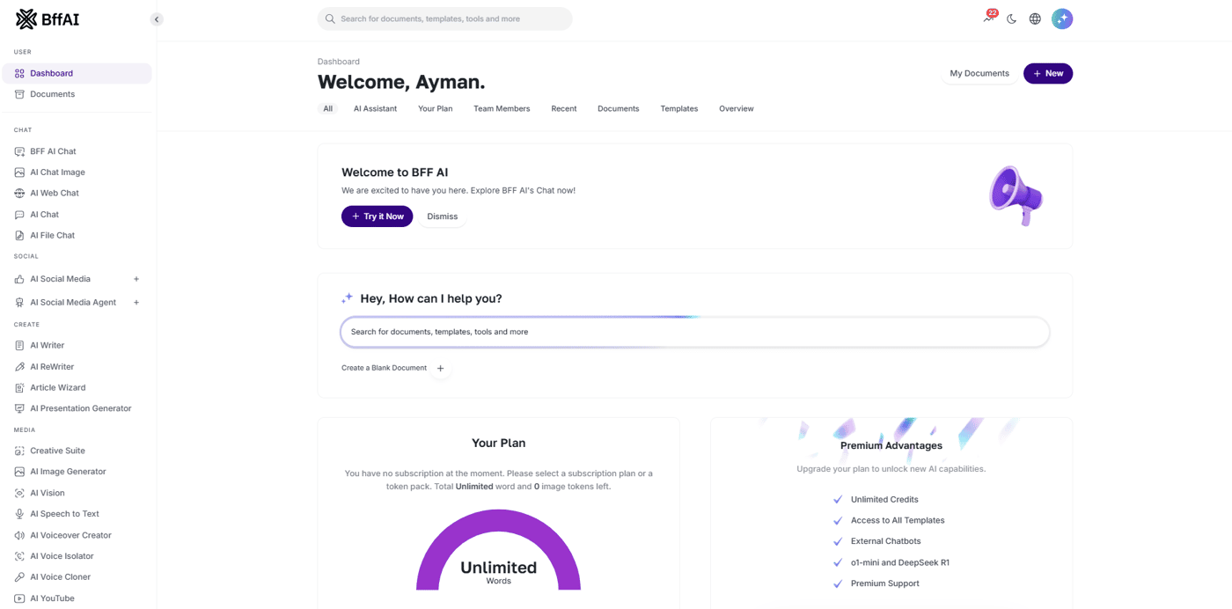
Task: Click the Dashboard breadcrumb
Action: tap(339, 62)
